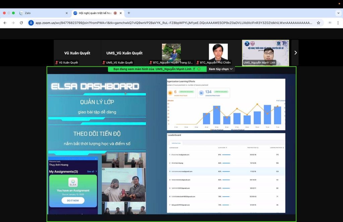The width and height of the screenshot is (343, 222).
Task: Click the Zalo tab favicon
Action: click(21, 13)
